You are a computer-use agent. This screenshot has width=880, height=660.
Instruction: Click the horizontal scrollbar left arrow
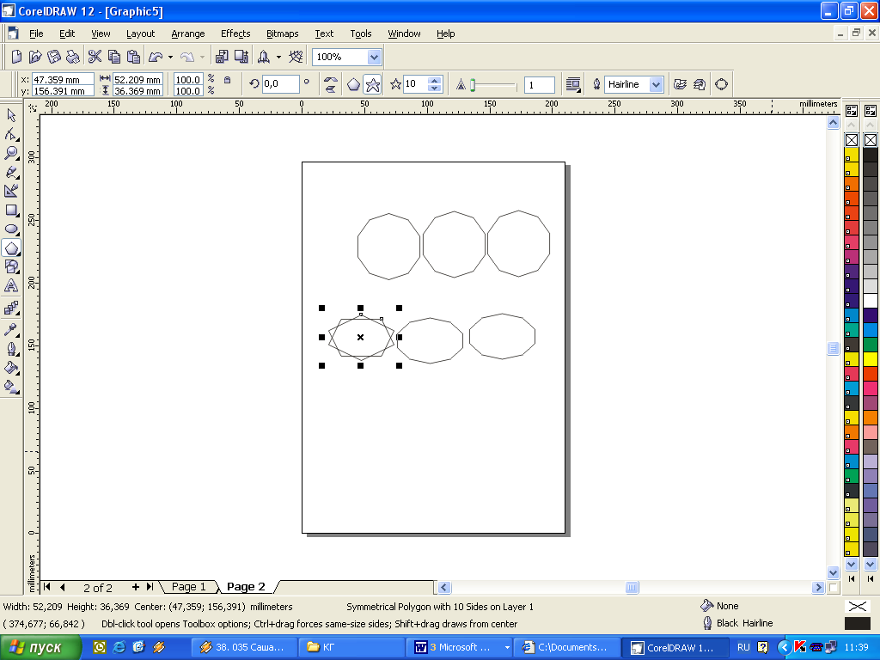pos(444,588)
